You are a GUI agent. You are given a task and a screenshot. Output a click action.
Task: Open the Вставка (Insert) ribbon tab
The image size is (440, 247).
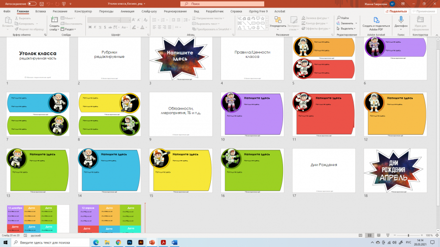coord(41,11)
